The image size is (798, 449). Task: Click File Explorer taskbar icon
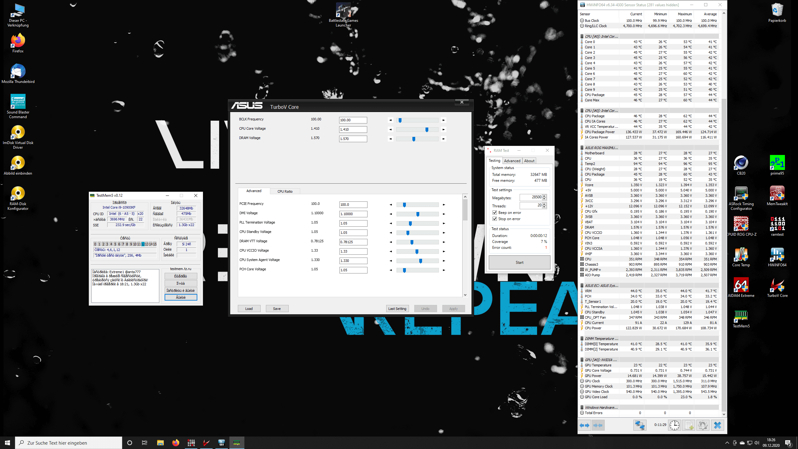coord(160,442)
